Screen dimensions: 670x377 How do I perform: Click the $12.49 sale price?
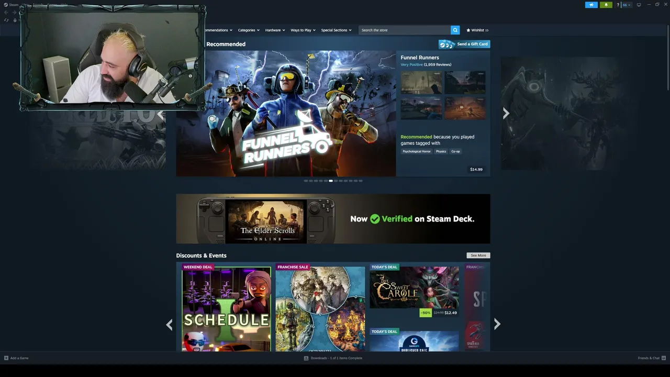pos(451,313)
